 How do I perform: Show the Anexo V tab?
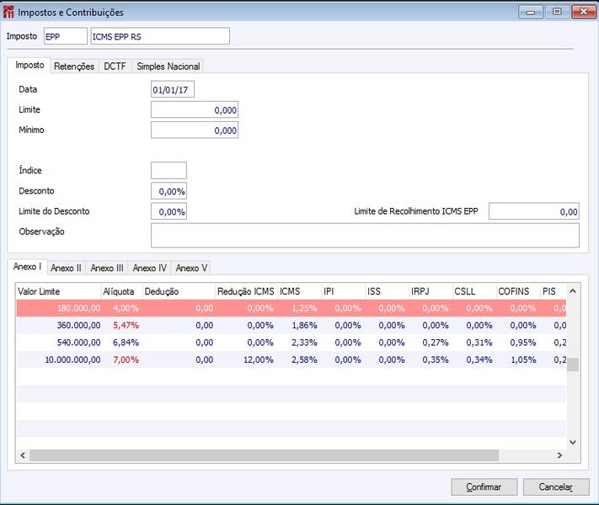pos(191,268)
